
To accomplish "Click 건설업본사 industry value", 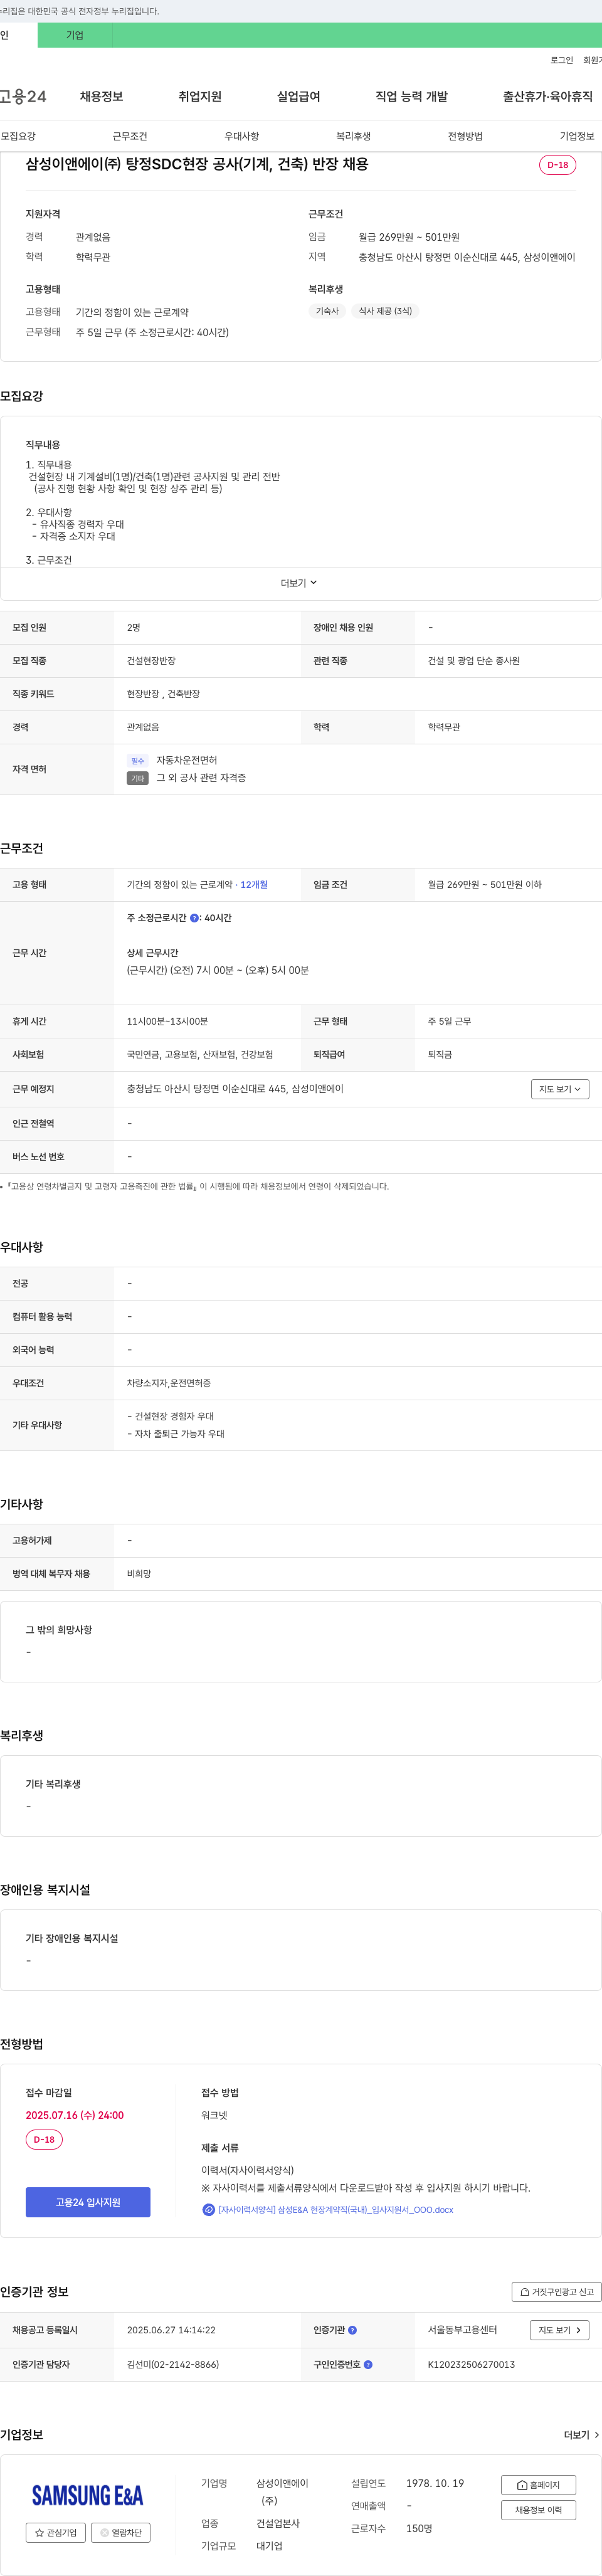I will coord(278,2523).
